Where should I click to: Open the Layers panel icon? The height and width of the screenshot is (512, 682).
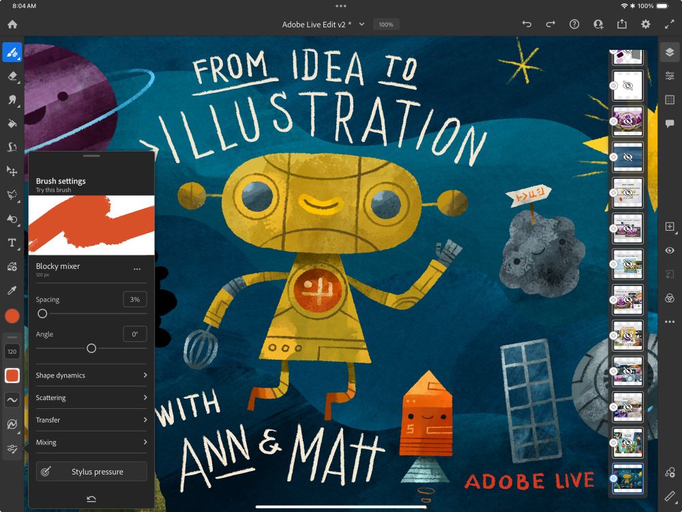click(x=670, y=53)
